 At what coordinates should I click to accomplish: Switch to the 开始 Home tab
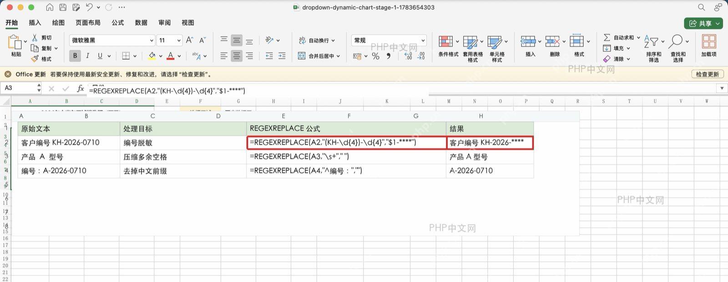[x=11, y=23]
